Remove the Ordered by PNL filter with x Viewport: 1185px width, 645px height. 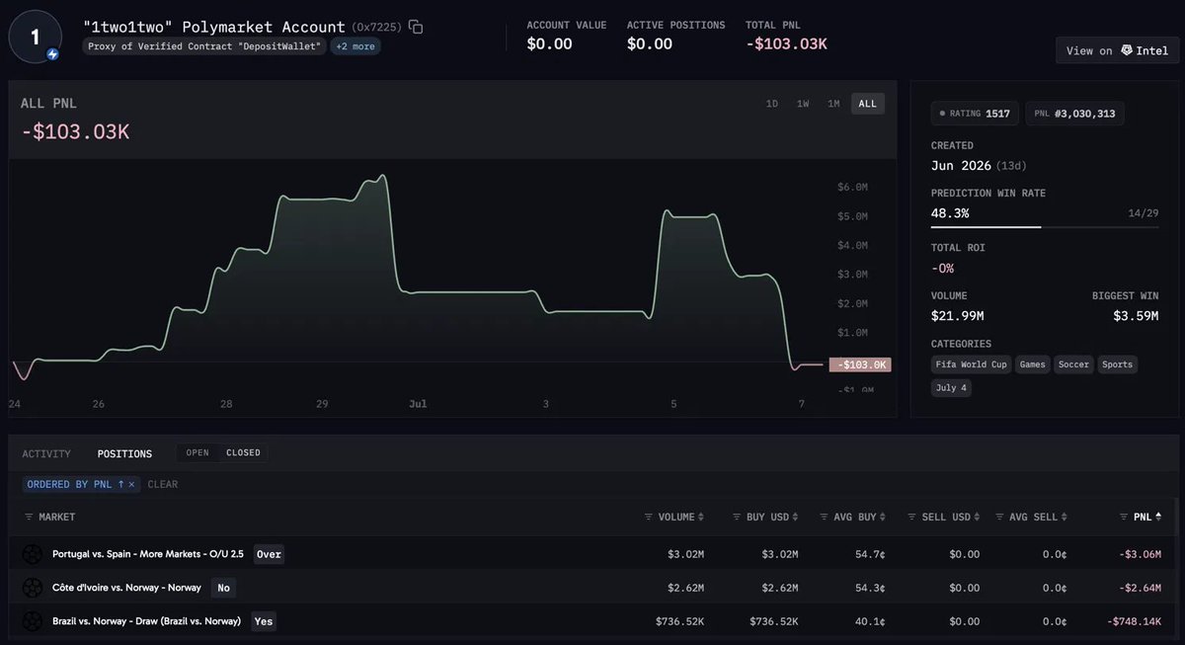click(131, 484)
